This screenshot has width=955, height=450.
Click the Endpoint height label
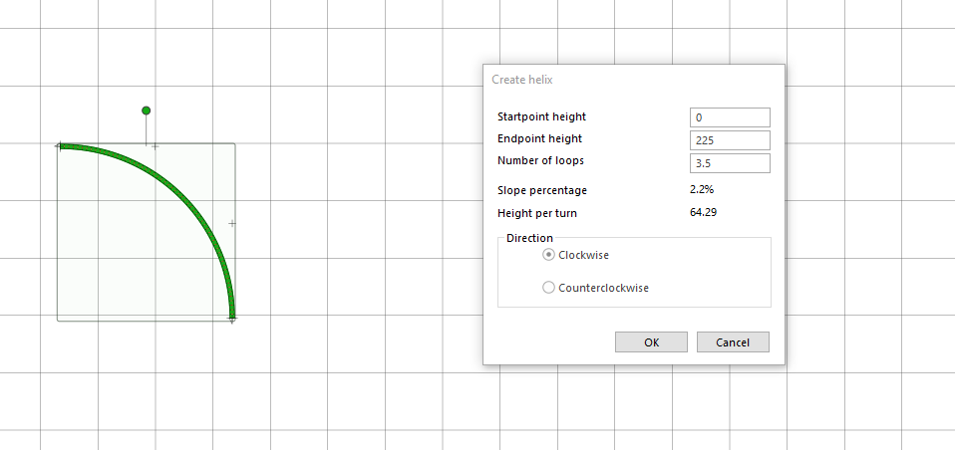click(539, 139)
